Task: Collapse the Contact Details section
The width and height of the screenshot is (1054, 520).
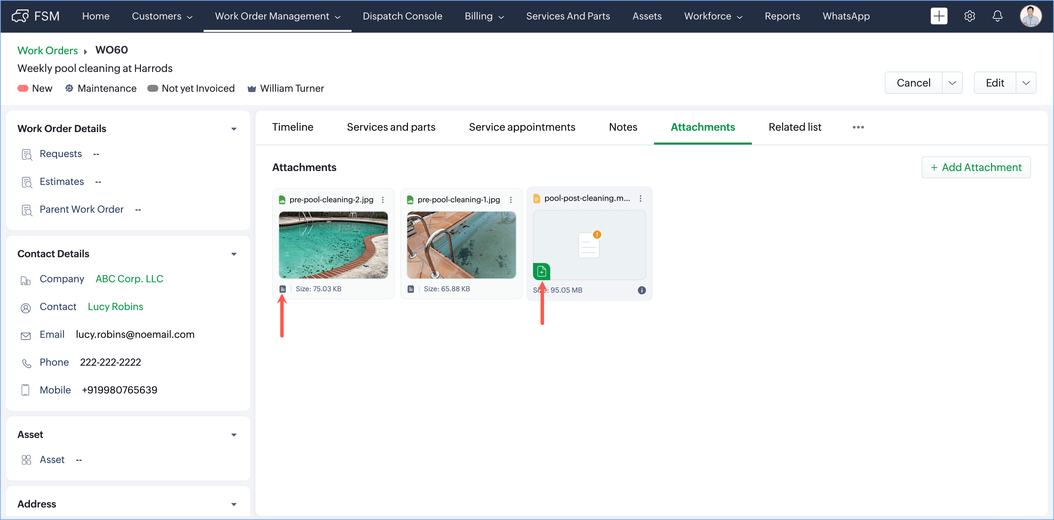Action: (x=234, y=254)
